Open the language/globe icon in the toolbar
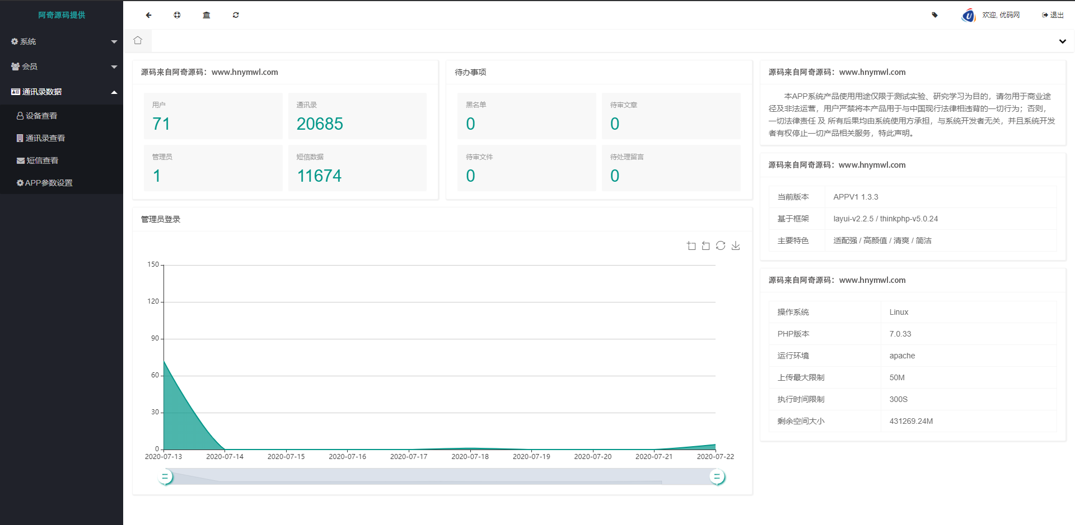1075x525 pixels. pos(177,15)
